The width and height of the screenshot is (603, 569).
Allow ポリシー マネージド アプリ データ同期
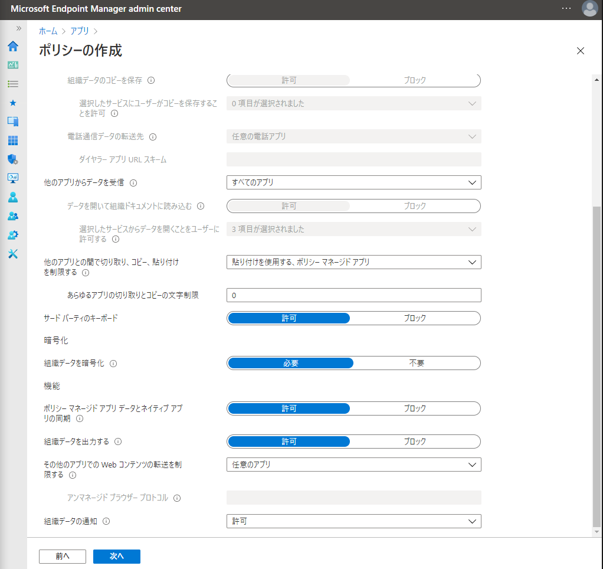[x=289, y=408]
